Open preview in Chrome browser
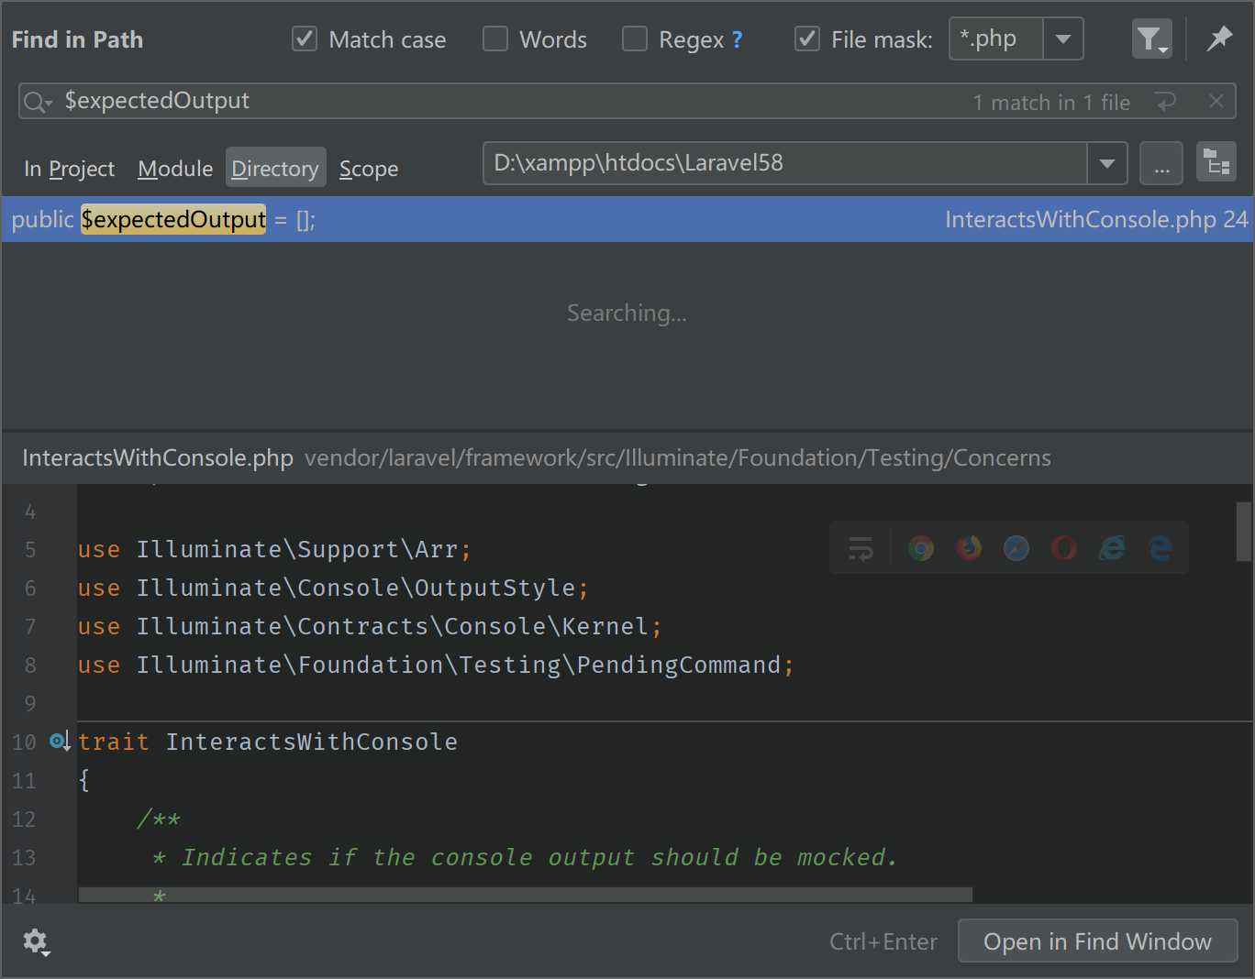Screen dimensions: 1255x979 (x=921, y=548)
